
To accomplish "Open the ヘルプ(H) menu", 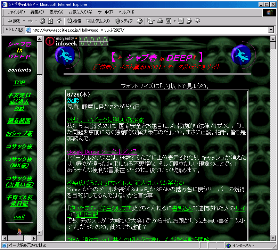I will pos(126,12).
